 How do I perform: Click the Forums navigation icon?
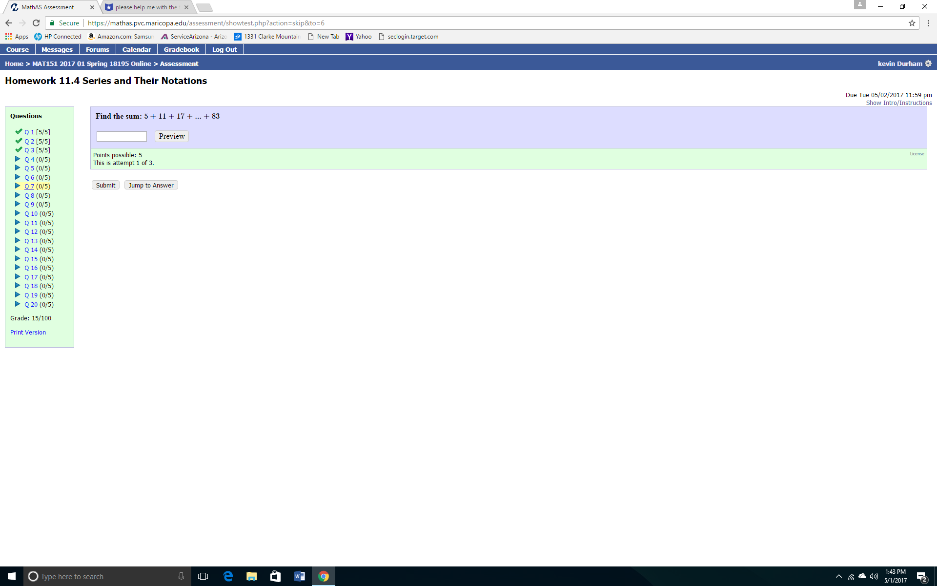(x=97, y=49)
